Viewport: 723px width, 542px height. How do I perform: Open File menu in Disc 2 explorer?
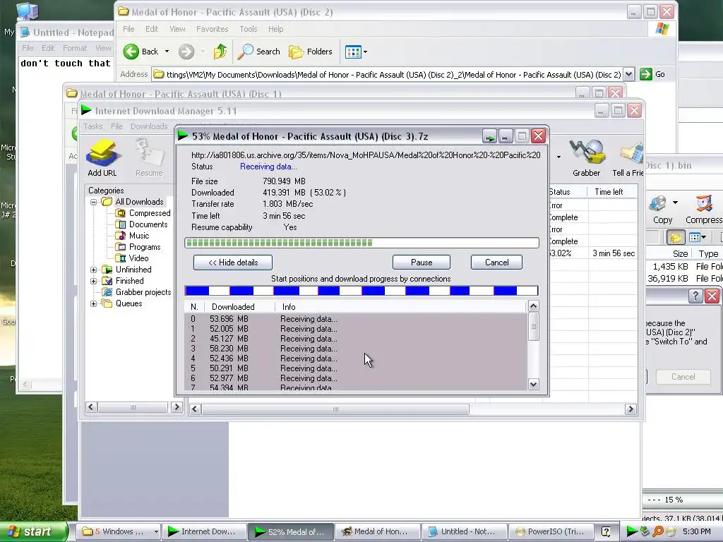pyautogui.click(x=129, y=29)
